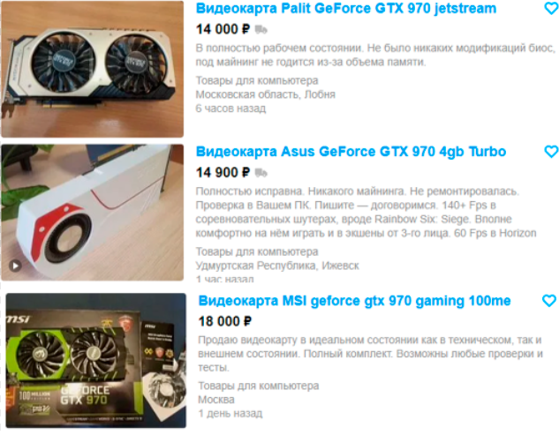The width and height of the screenshot is (559, 435).
Task: View MSI GTX 970 box photo
Action: [x=95, y=361]
